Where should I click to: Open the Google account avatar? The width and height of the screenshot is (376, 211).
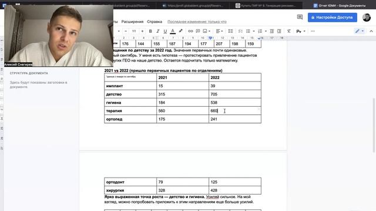[367, 18]
